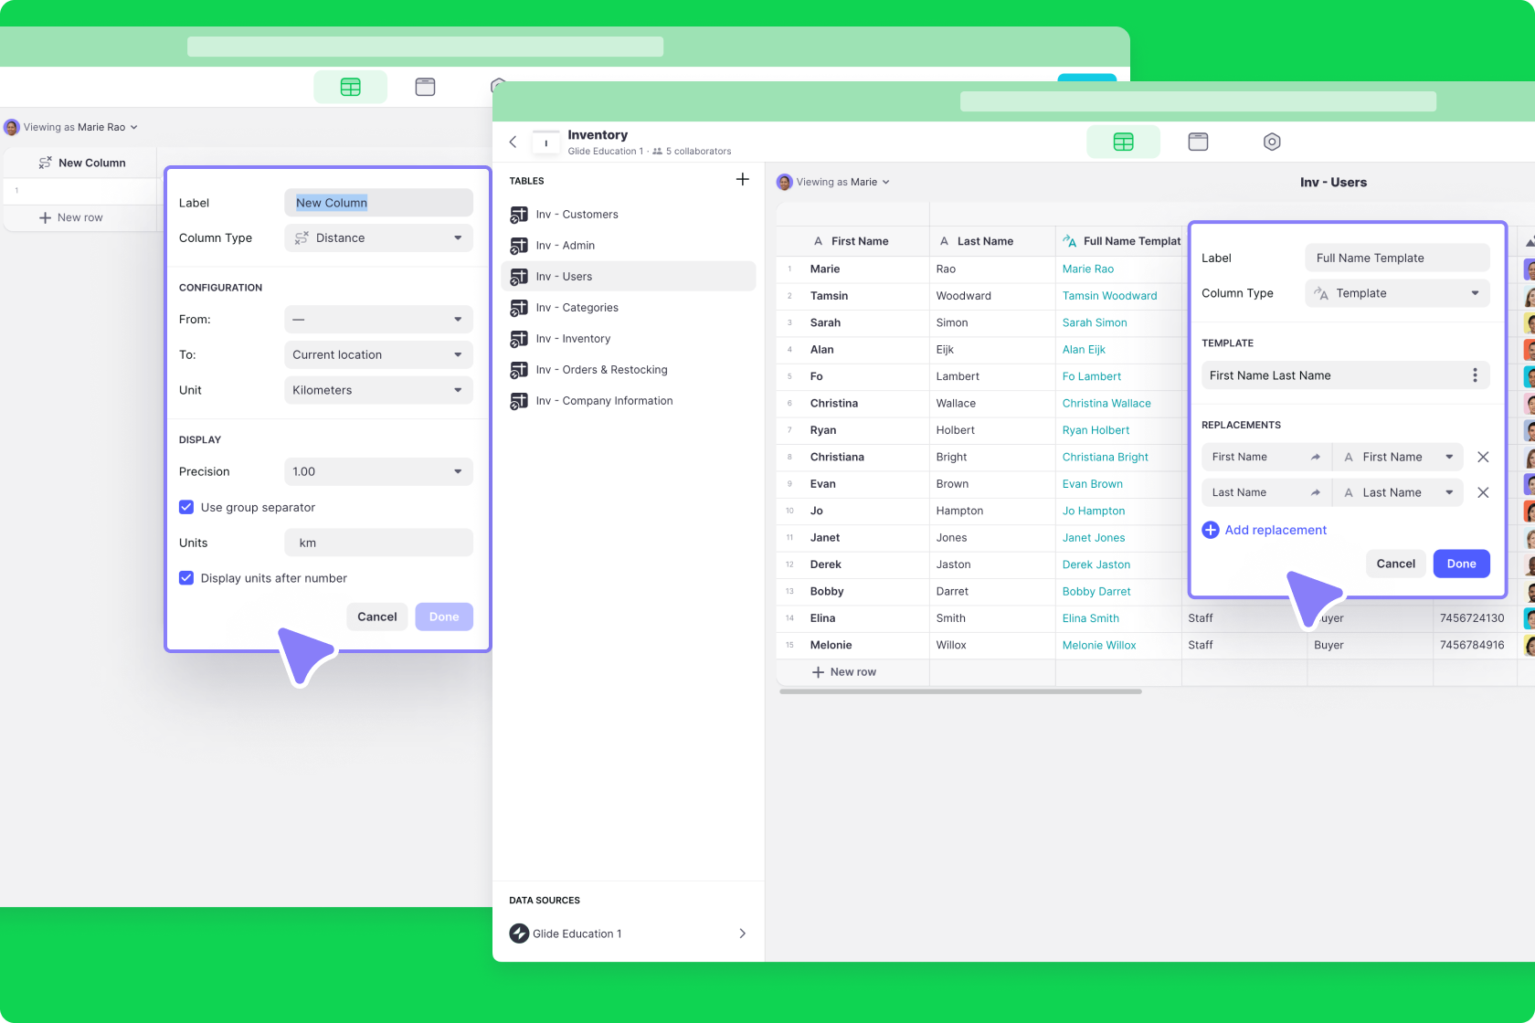Viewport: 1535px width, 1023px height.
Task: Remove the Last Name replacement
Action: coord(1482,492)
